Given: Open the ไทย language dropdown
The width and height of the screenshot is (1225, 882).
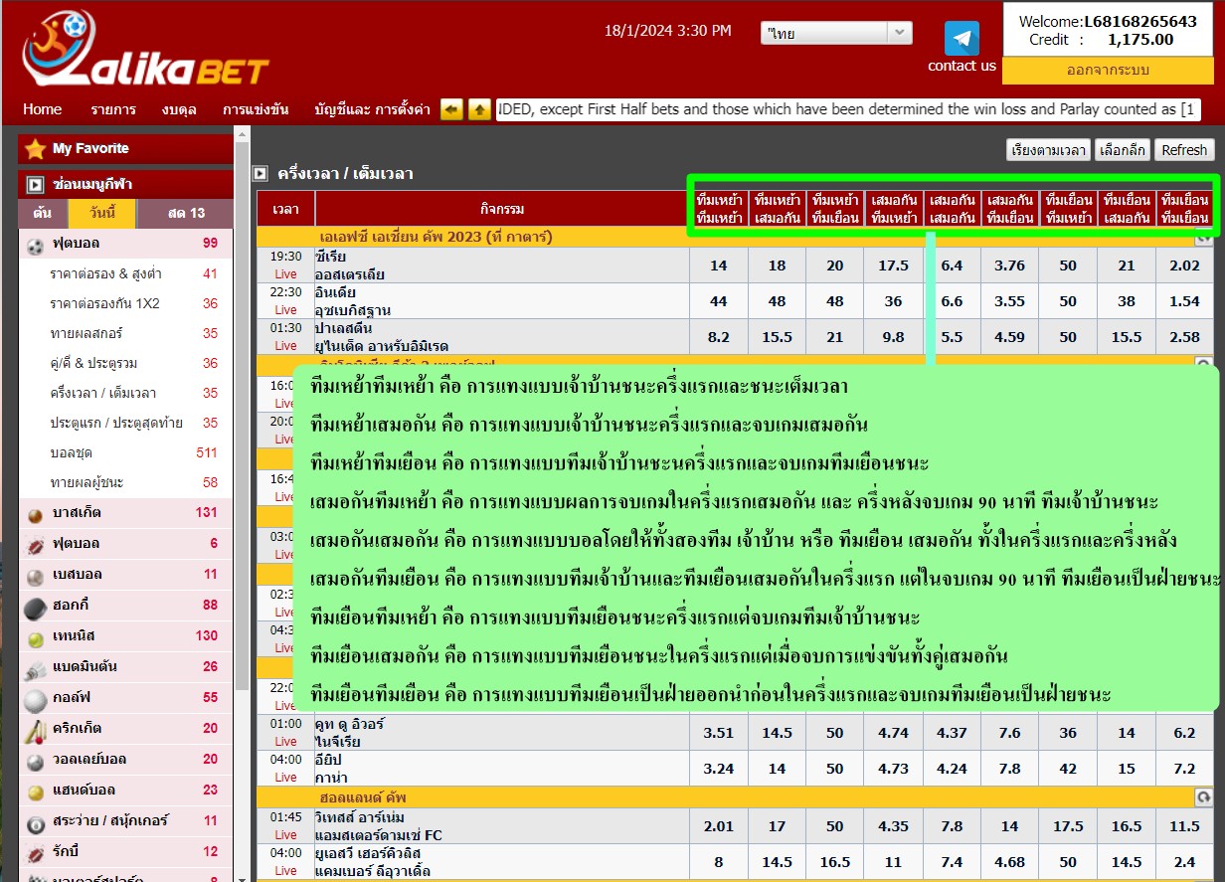Looking at the screenshot, I should [x=836, y=33].
